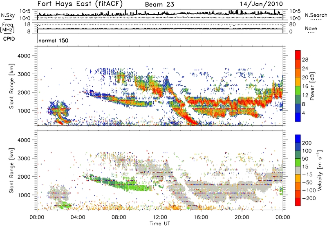Pick gray segment of velocity colorbar
The image size is (327, 226).
298,170
